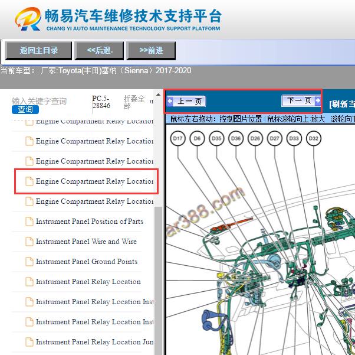Image resolution: width=355 pixels, height=355 pixels.
Task: Click the mouse drag instruction hint bar
Action: click(x=261, y=119)
